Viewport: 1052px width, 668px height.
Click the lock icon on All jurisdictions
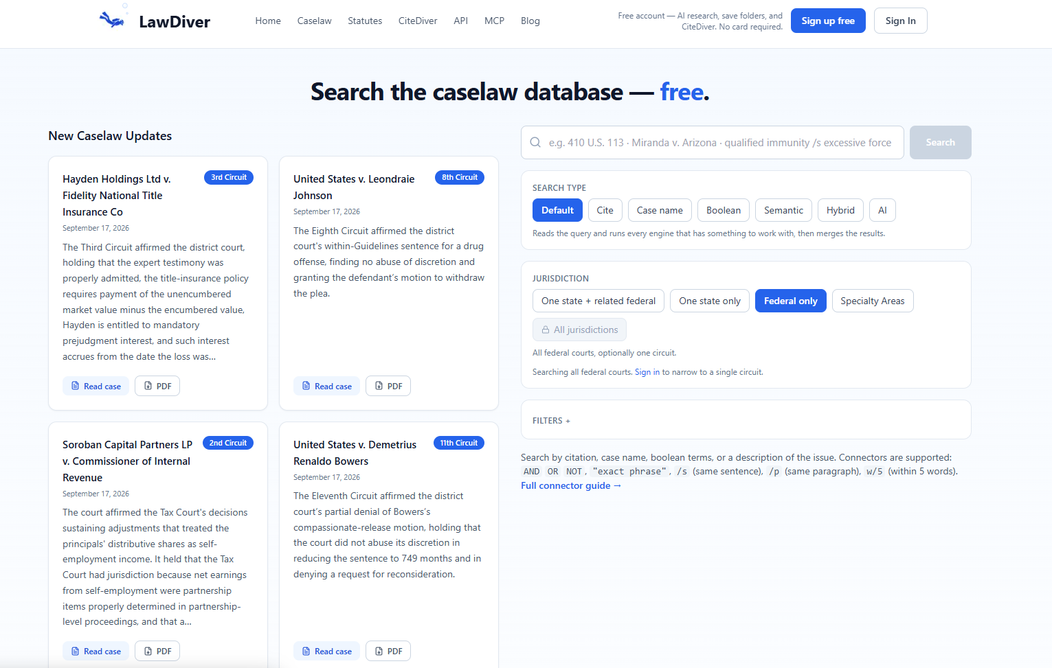pyautogui.click(x=546, y=330)
